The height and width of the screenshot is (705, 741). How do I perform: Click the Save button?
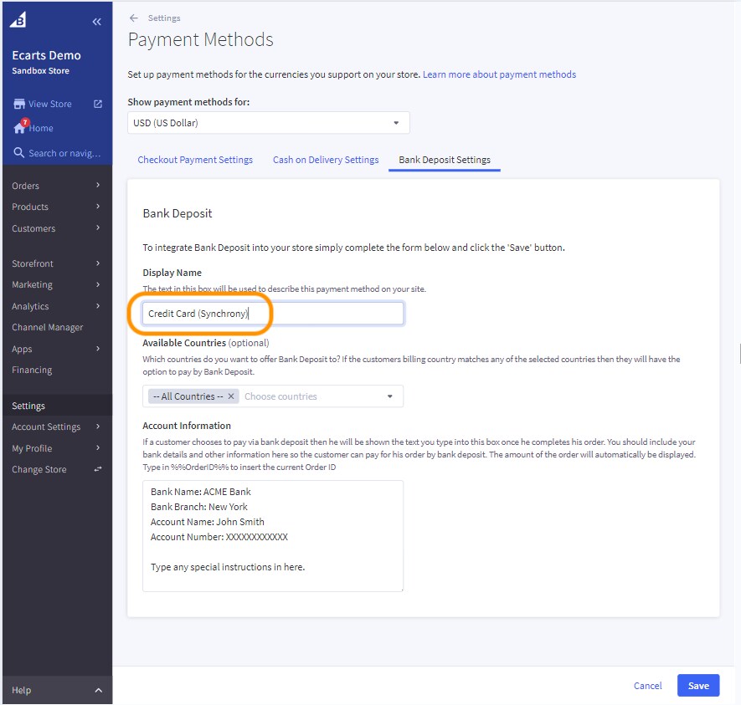click(697, 685)
